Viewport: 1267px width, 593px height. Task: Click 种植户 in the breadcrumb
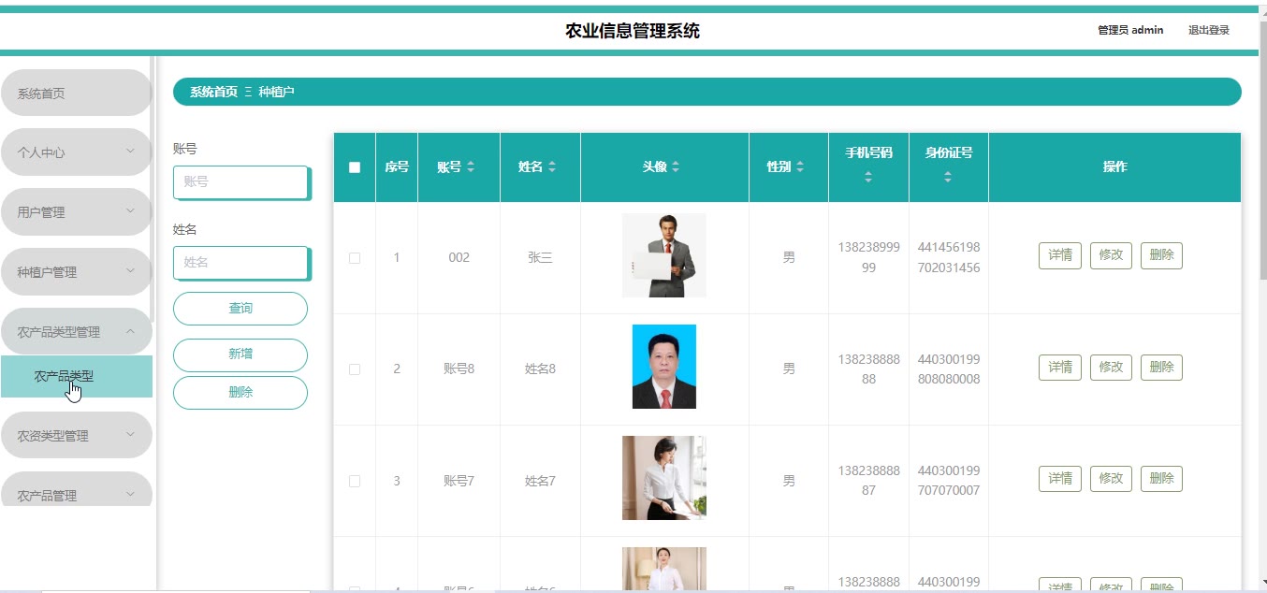(276, 92)
